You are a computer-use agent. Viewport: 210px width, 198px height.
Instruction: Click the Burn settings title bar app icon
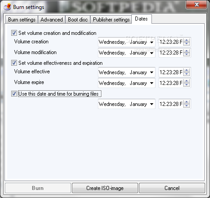(7, 7)
